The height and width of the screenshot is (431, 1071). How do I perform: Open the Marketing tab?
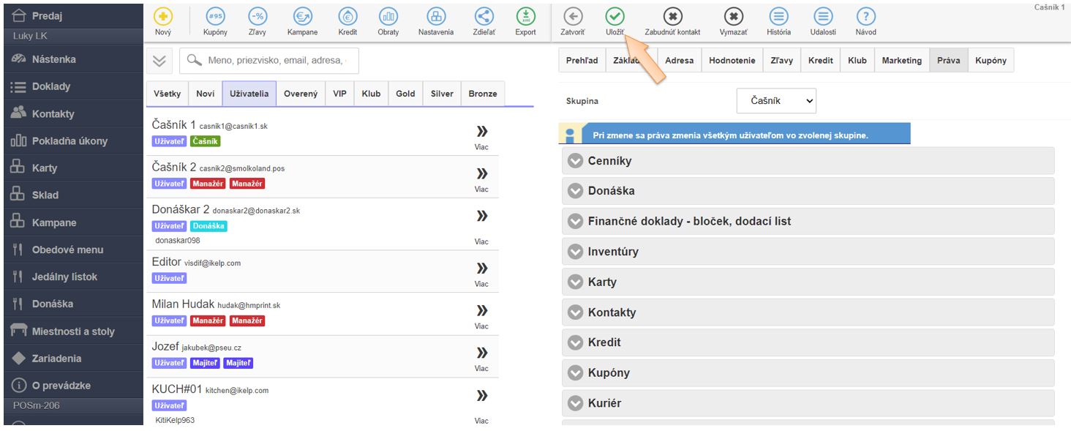coord(901,61)
